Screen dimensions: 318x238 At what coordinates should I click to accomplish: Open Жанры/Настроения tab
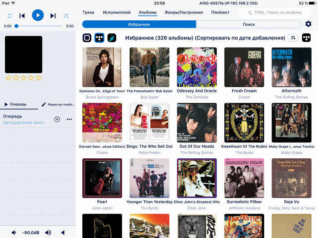point(183,12)
